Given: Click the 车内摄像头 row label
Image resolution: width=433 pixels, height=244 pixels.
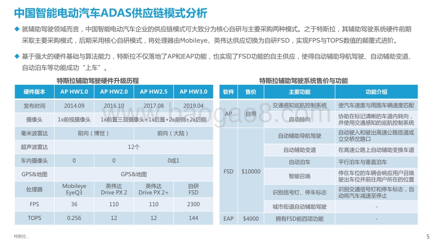Looking at the screenshot, I should pyautogui.click(x=34, y=161).
